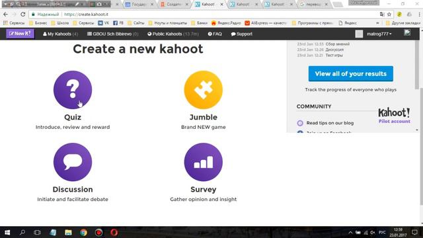Click the profile avatar next to matrog777
The width and height of the screenshot is (423, 238).
(359, 34)
